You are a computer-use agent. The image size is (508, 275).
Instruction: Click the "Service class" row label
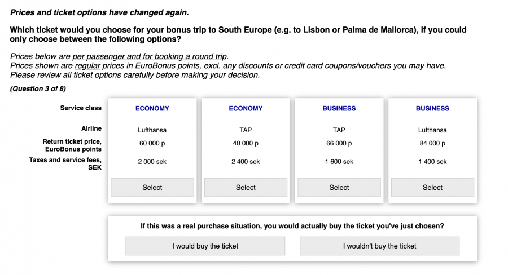click(x=81, y=108)
